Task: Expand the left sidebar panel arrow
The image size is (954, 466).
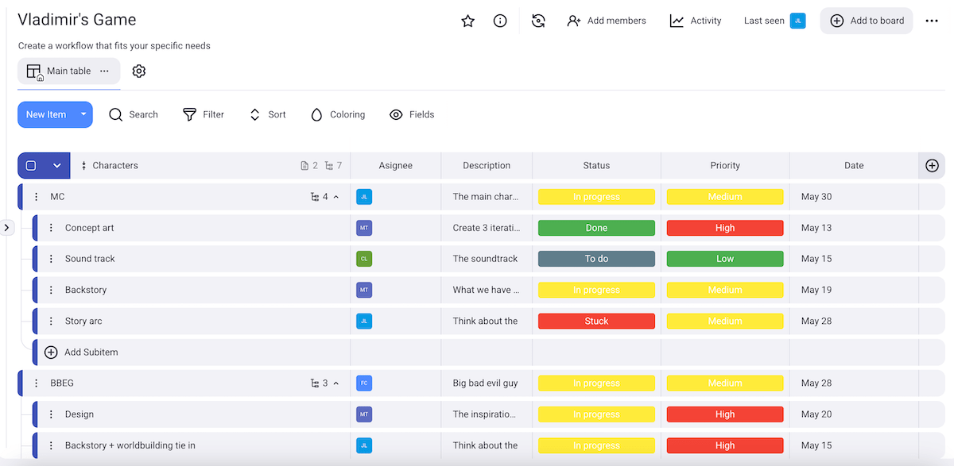Action: [x=6, y=228]
